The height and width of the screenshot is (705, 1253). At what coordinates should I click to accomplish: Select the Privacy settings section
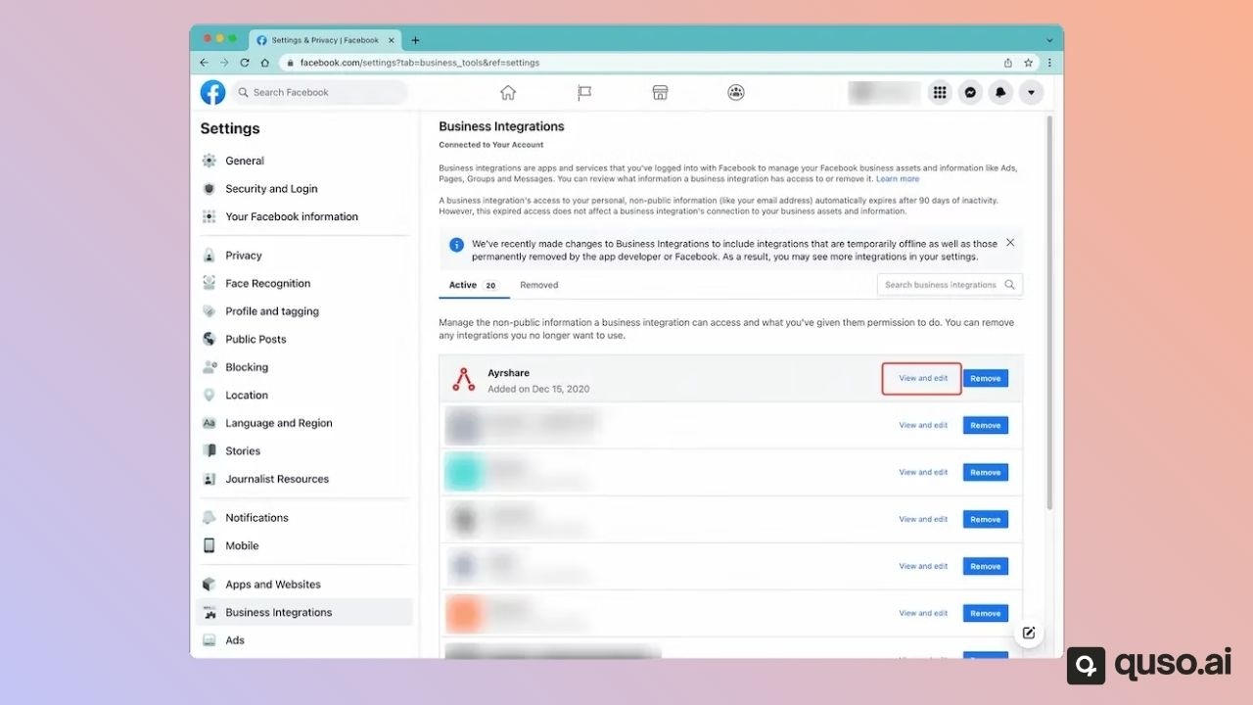241,256
